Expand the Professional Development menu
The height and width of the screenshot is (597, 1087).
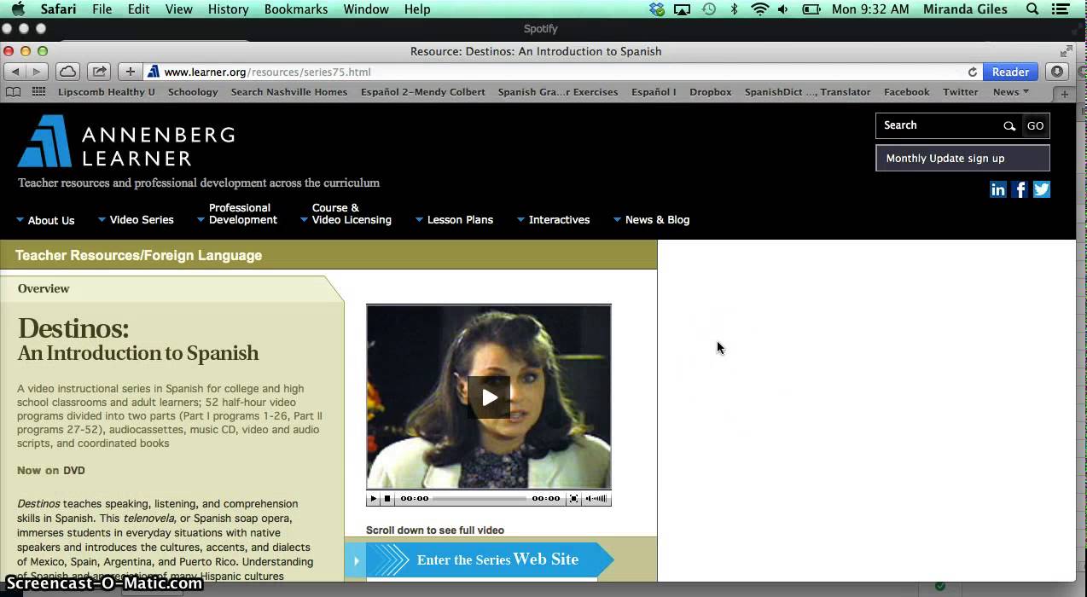tap(237, 214)
